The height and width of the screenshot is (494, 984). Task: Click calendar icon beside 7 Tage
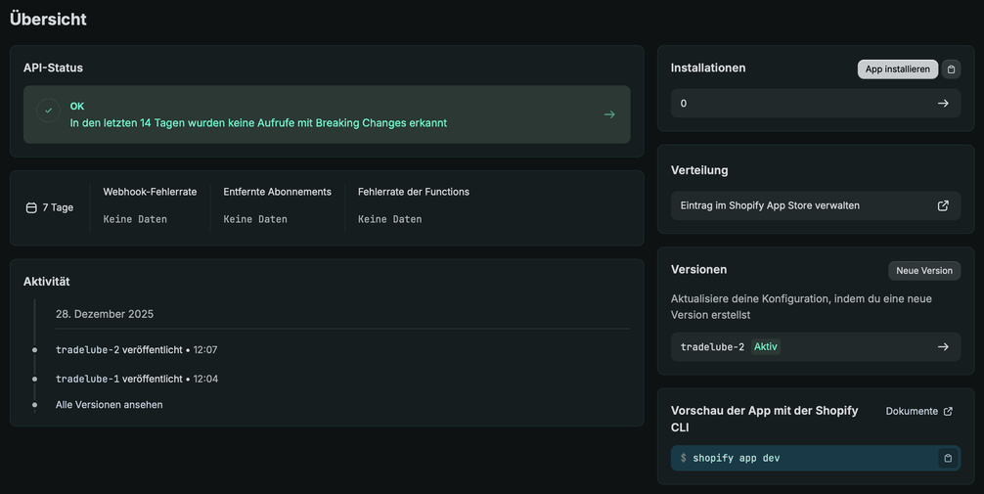click(31, 207)
